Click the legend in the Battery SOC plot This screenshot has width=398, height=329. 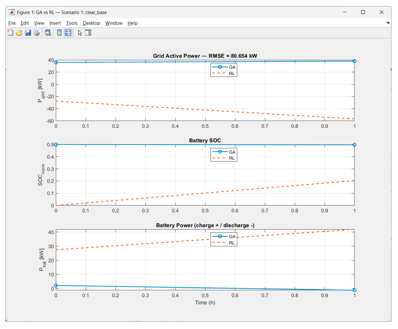click(224, 155)
